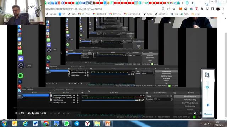Toggle lock on Watermark Mandatory source
The image size is (227, 127).
pyautogui.click(x=78, y=95)
